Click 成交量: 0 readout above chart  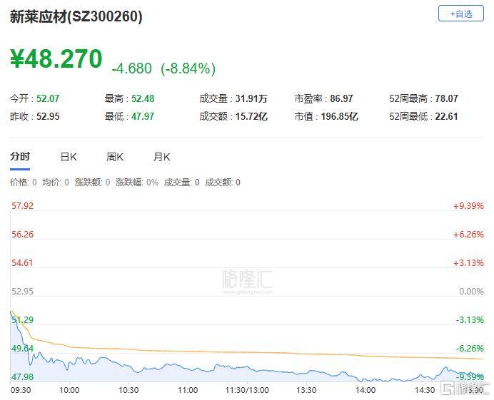[182, 183]
